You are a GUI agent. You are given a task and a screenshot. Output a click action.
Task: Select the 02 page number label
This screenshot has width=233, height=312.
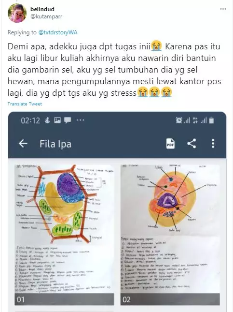tap(126, 299)
